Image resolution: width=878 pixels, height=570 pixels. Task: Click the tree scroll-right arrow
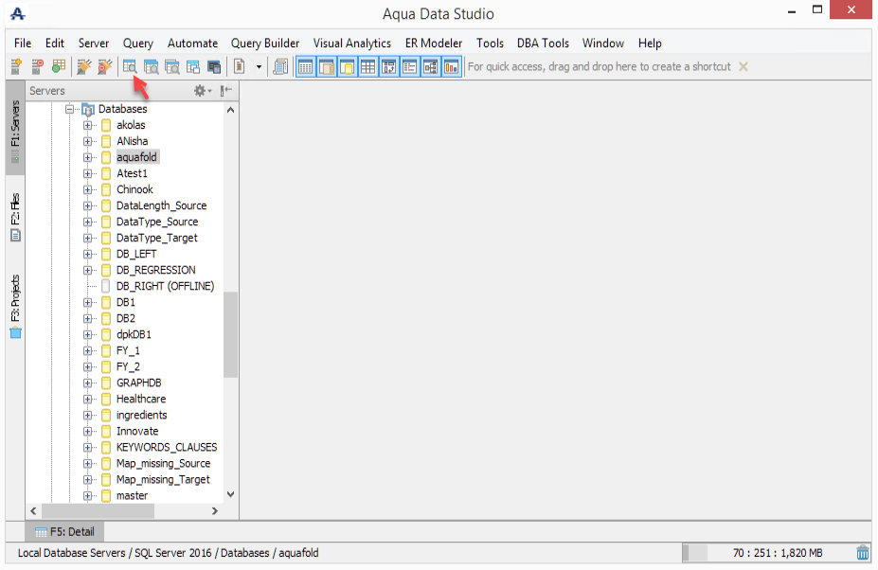214,510
